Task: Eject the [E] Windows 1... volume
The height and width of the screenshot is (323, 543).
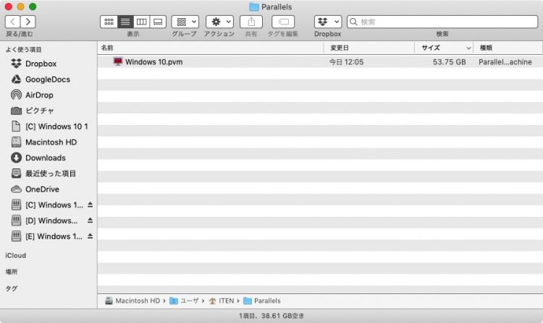Action: [90, 236]
